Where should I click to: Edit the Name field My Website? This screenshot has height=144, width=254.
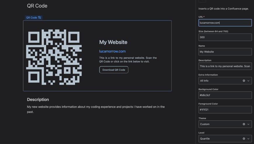pos(225,52)
